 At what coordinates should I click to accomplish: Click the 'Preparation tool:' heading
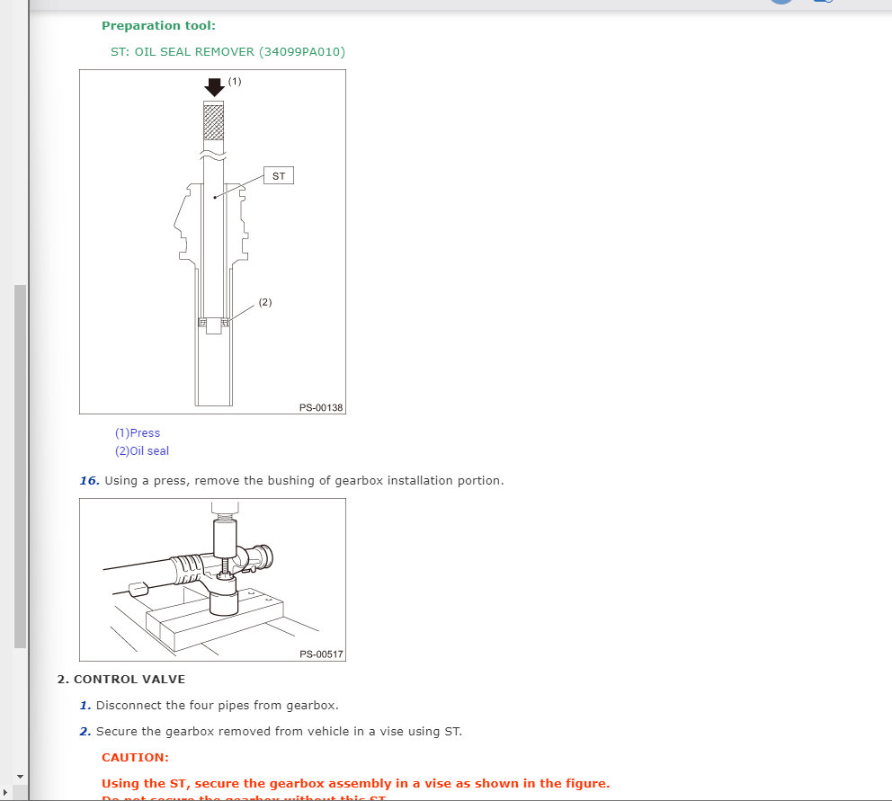(159, 25)
